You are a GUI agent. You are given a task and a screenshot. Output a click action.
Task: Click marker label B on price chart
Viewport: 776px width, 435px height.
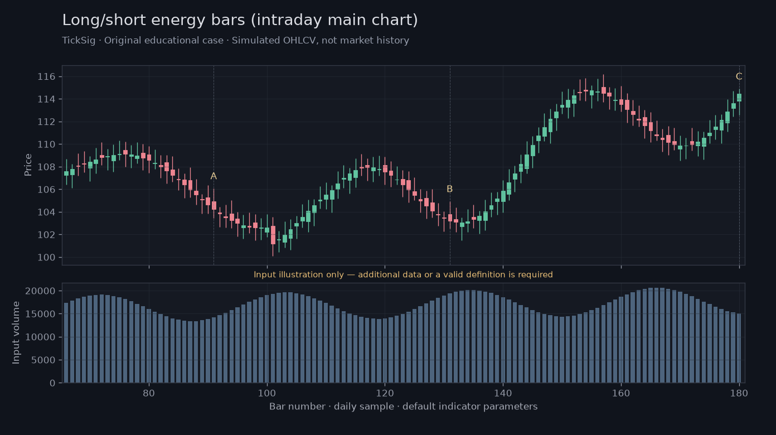click(449, 189)
